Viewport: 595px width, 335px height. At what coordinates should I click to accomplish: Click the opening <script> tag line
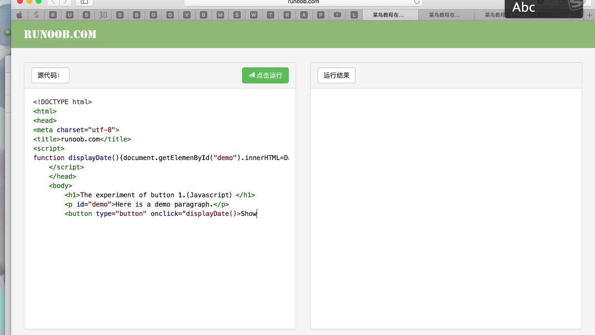[49, 148]
